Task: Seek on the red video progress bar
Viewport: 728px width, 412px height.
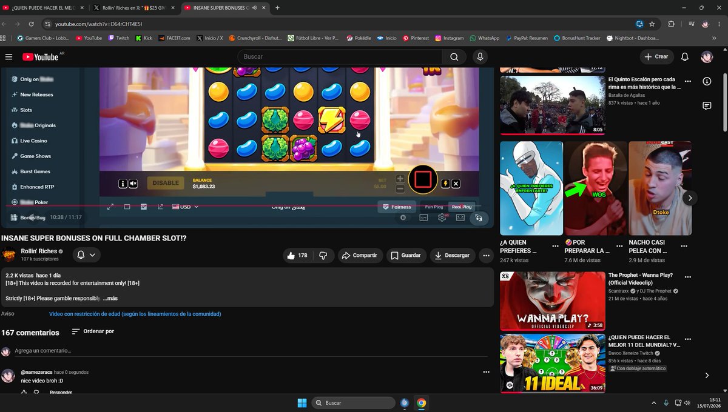Action: 243,206
